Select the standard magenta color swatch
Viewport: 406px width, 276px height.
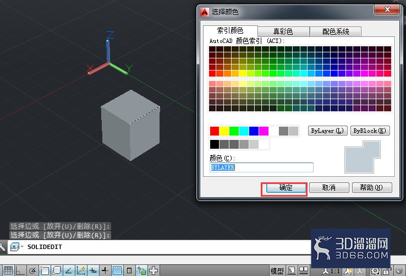coord(264,131)
